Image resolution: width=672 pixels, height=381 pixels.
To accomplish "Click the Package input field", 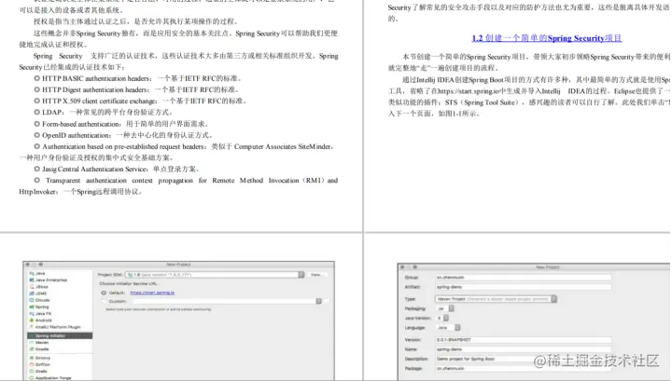I will point(524,368).
